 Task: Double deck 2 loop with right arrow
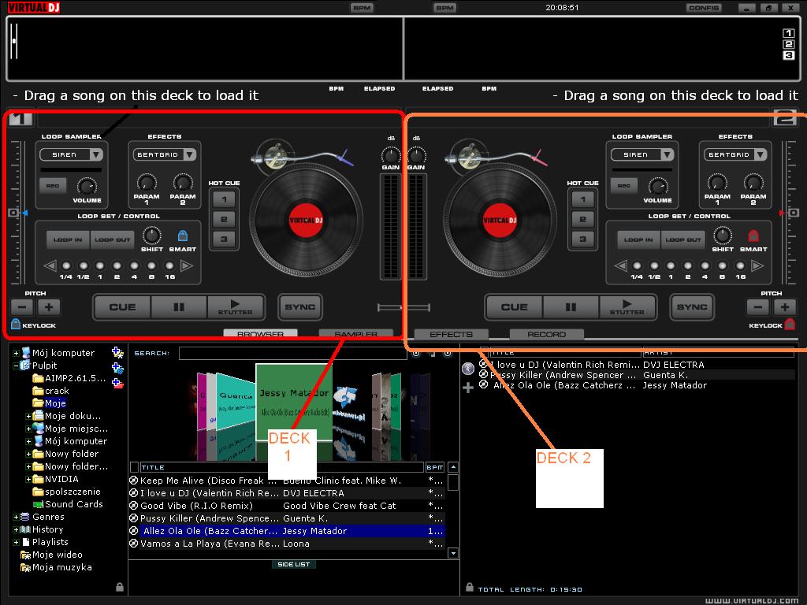[757, 266]
